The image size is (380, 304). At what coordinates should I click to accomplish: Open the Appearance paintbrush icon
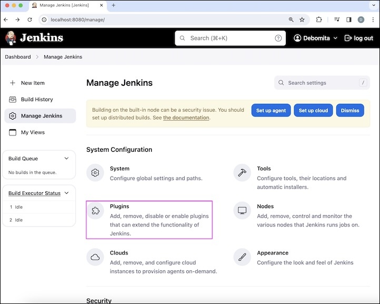pos(243,257)
